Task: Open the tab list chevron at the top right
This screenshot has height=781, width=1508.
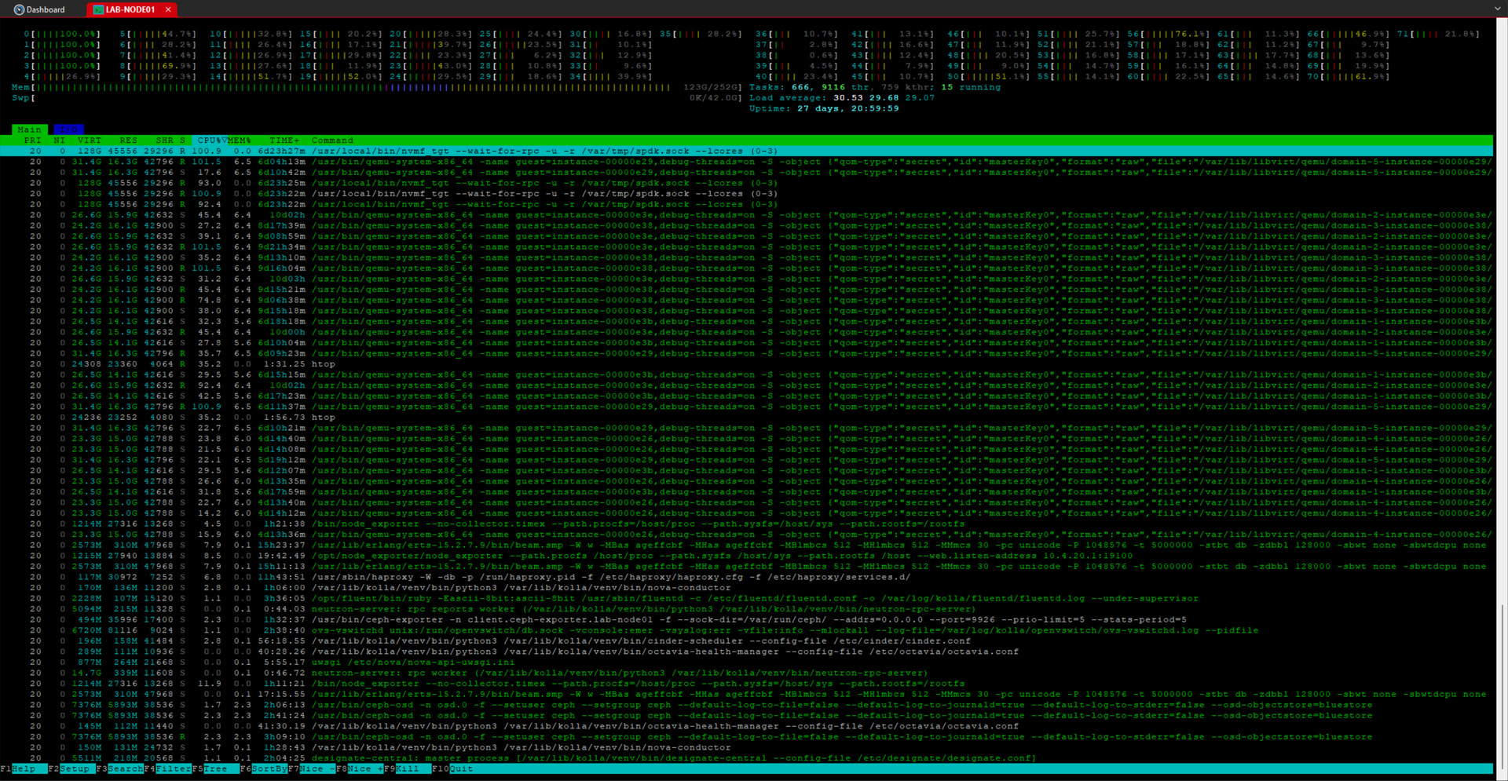Action: 1498,9
